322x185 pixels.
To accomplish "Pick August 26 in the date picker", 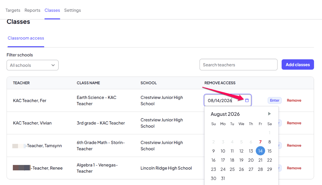I will pos(241,169).
